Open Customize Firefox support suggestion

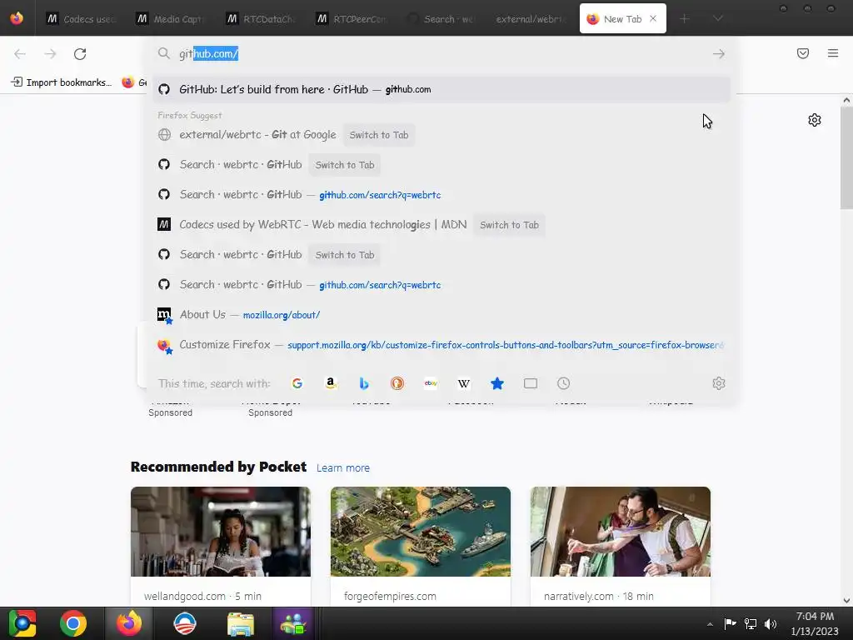(441, 344)
